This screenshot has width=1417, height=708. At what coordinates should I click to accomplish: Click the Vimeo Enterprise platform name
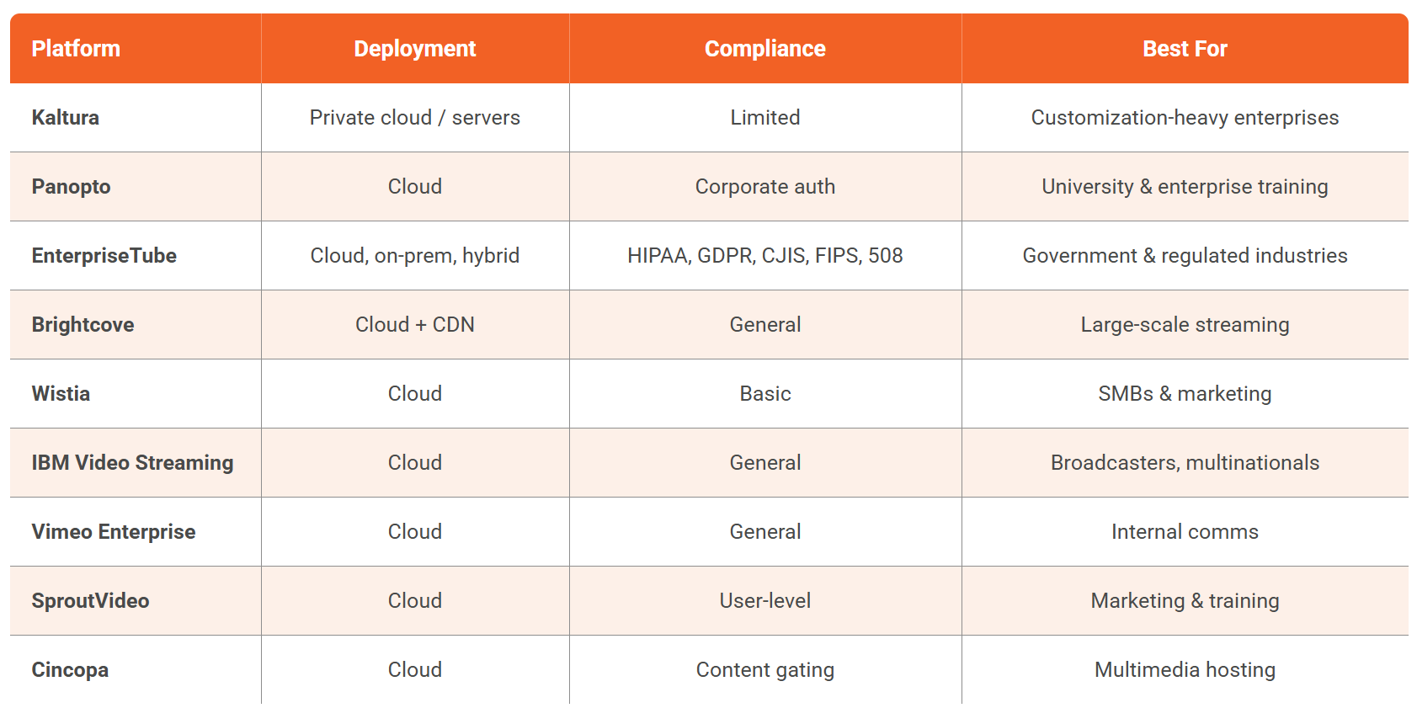pos(114,532)
